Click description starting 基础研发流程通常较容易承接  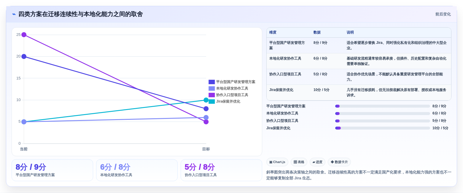point(397,61)
